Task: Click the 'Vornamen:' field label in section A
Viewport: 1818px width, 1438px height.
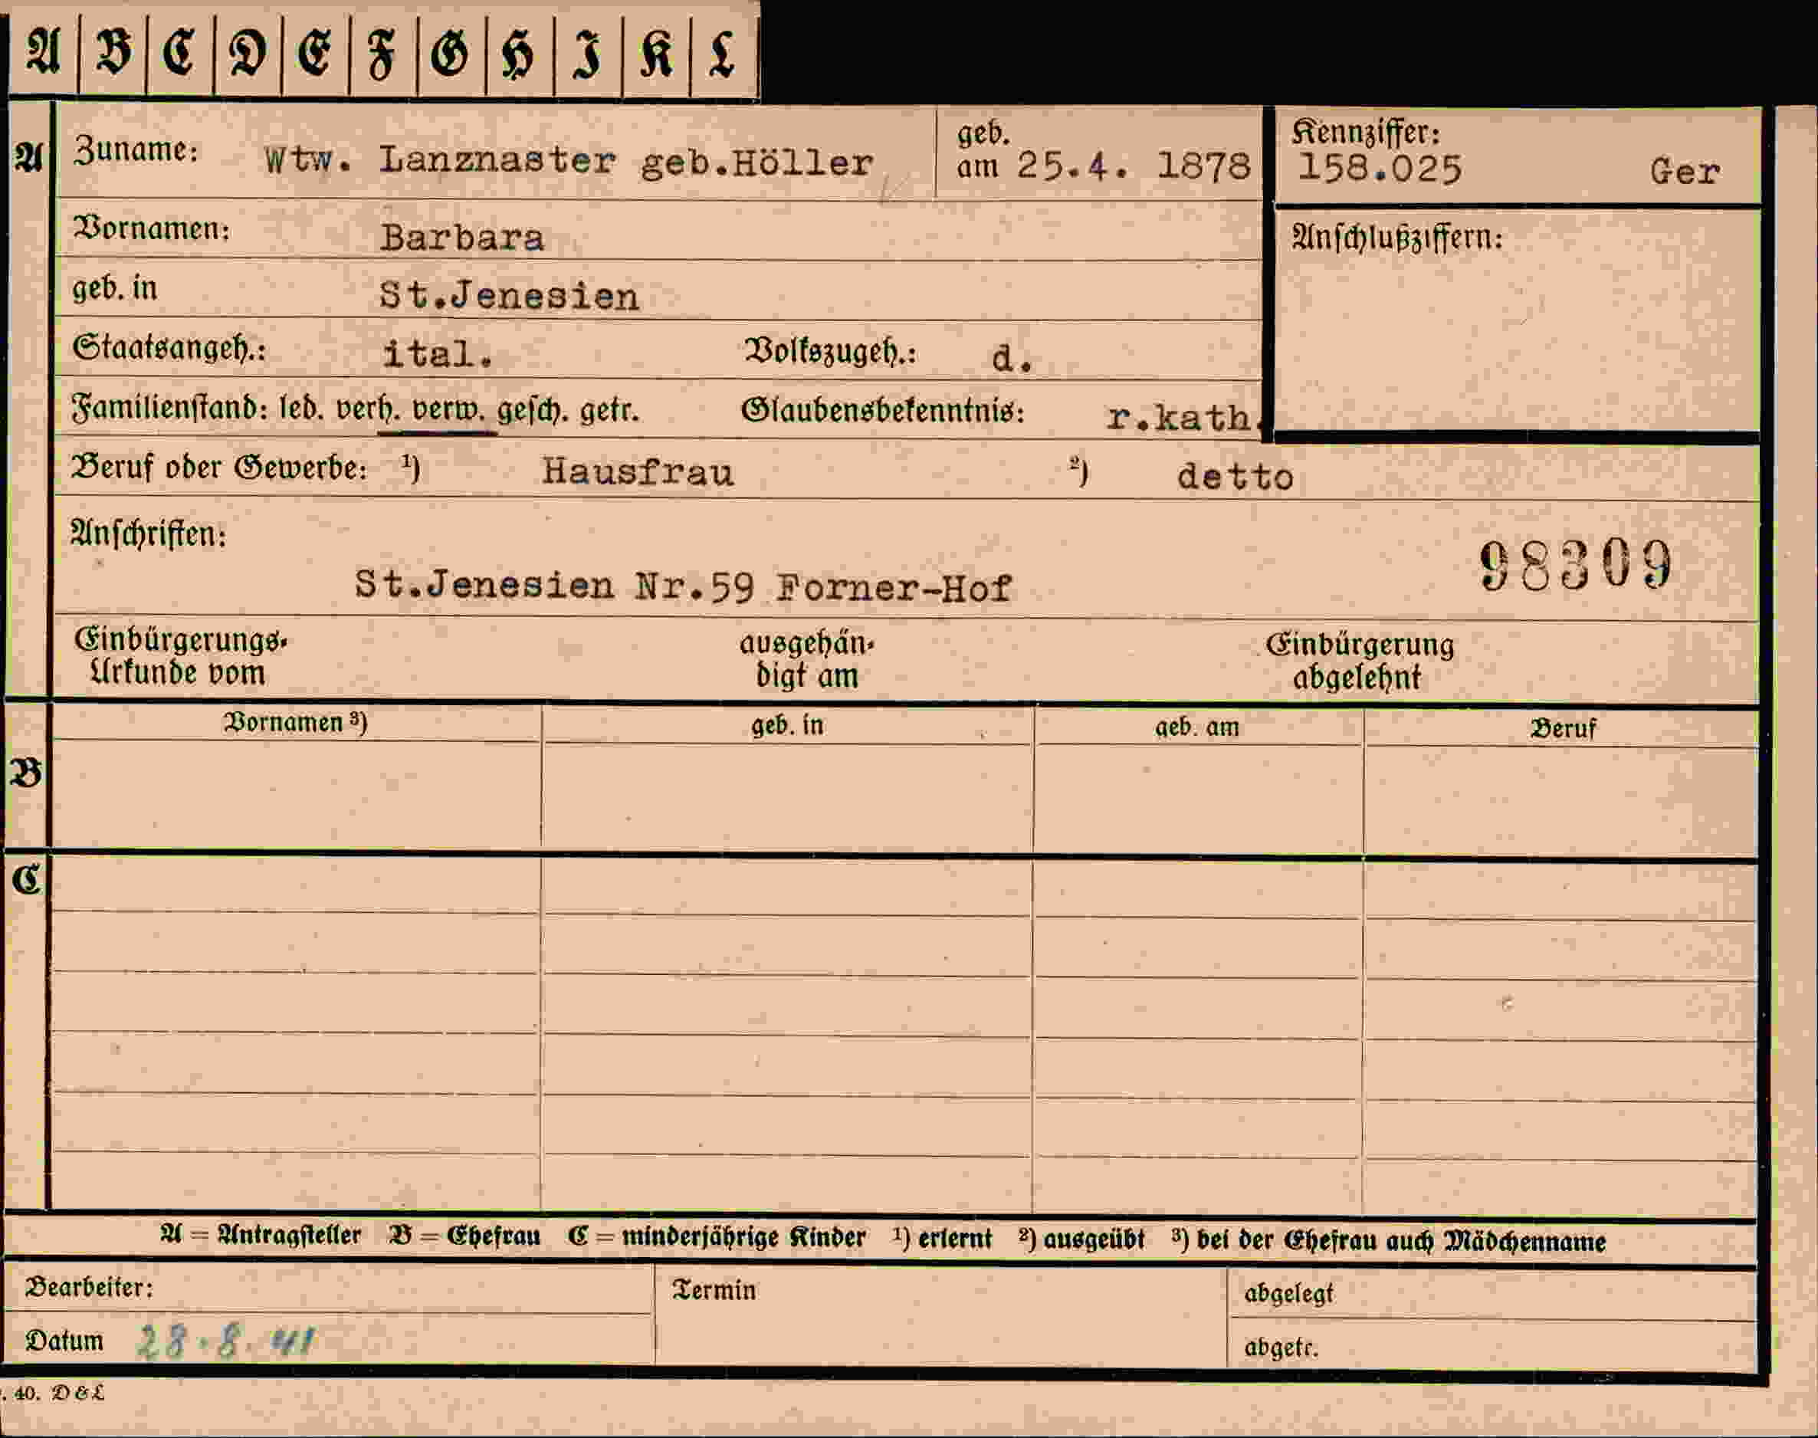Action: pyautogui.click(x=152, y=228)
